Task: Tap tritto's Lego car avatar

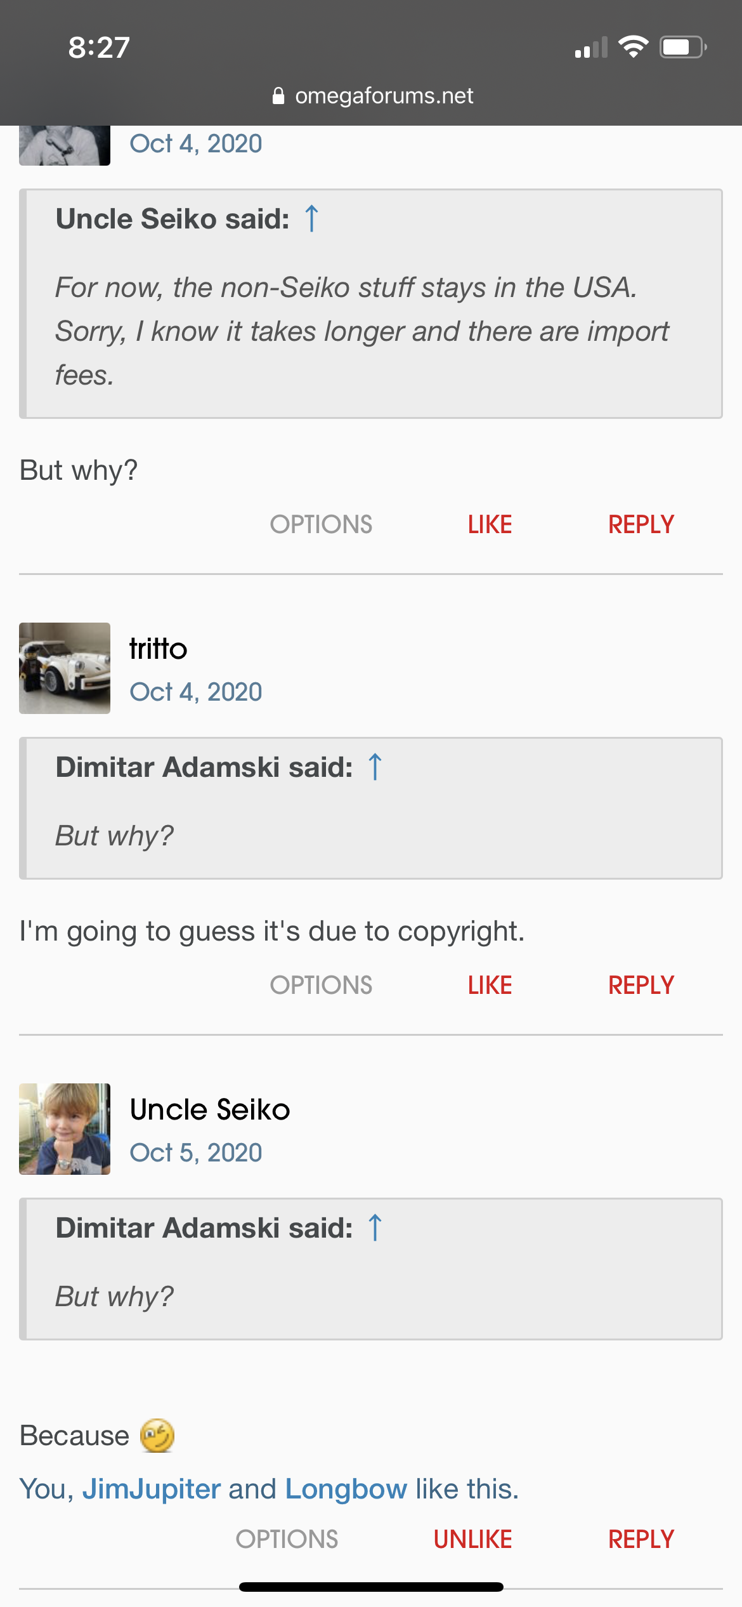Action: click(x=65, y=668)
